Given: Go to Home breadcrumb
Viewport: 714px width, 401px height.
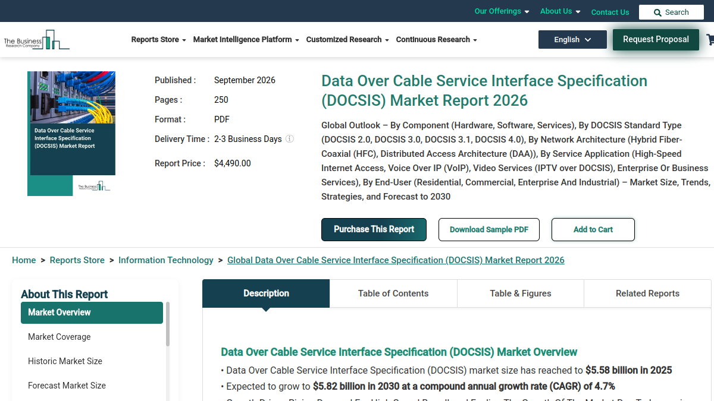Looking at the screenshot, I should tap(24, 260).
